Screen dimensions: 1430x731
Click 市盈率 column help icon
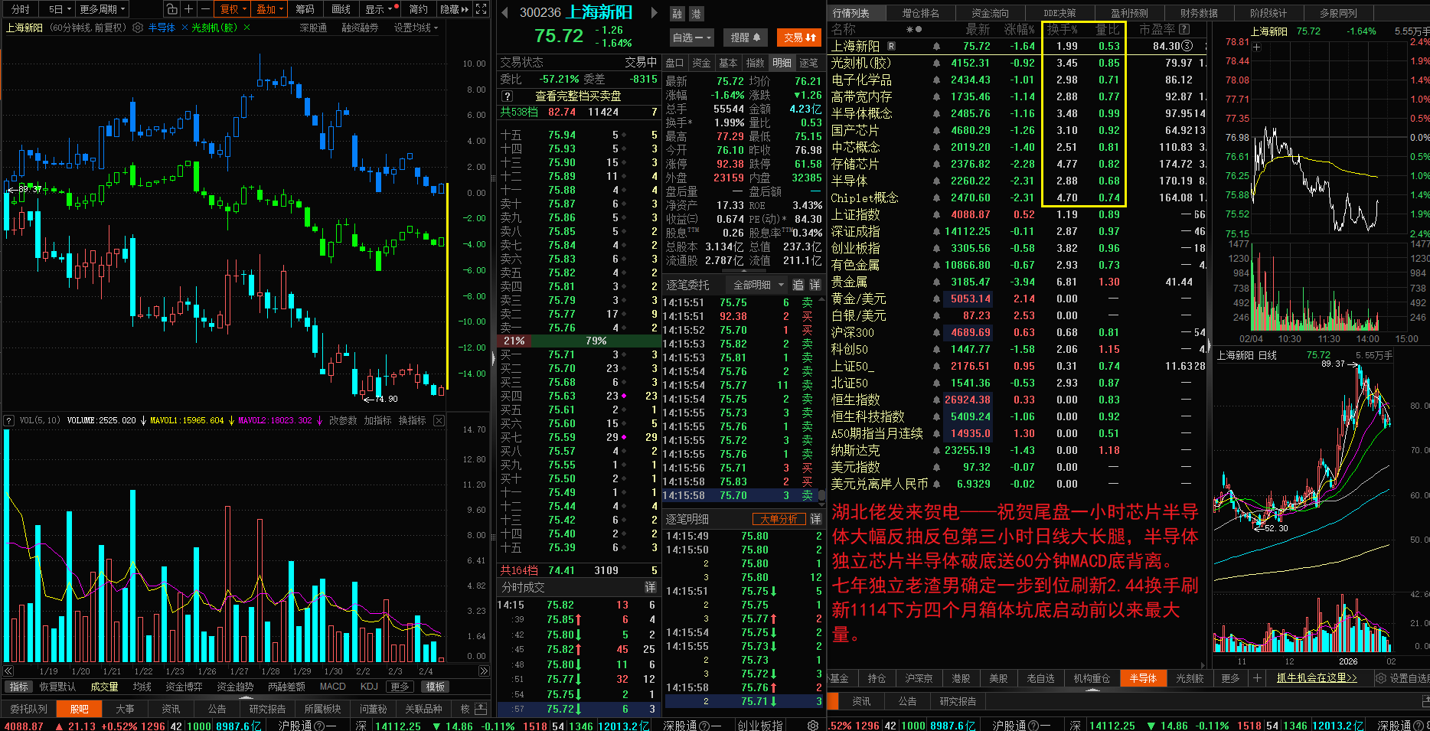(1184, 29)
